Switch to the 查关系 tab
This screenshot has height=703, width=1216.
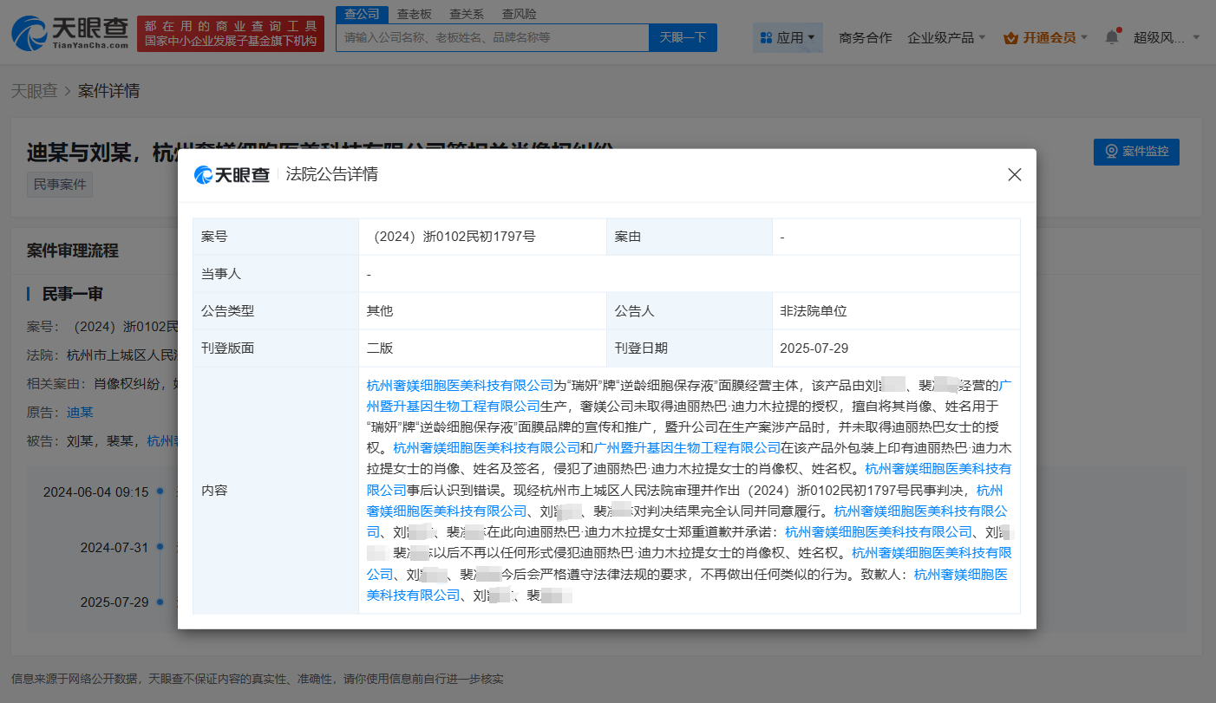(467, 14)
